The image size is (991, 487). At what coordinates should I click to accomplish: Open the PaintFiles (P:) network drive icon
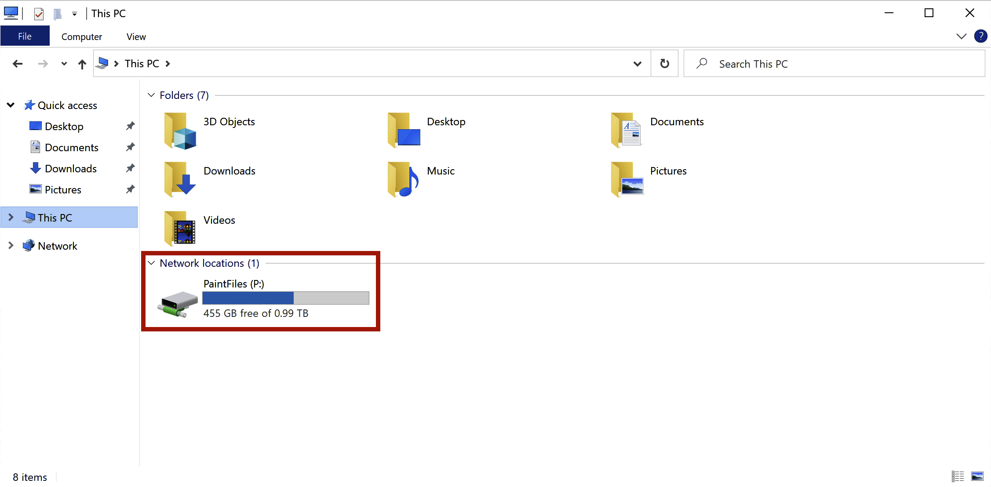[178, 303]
